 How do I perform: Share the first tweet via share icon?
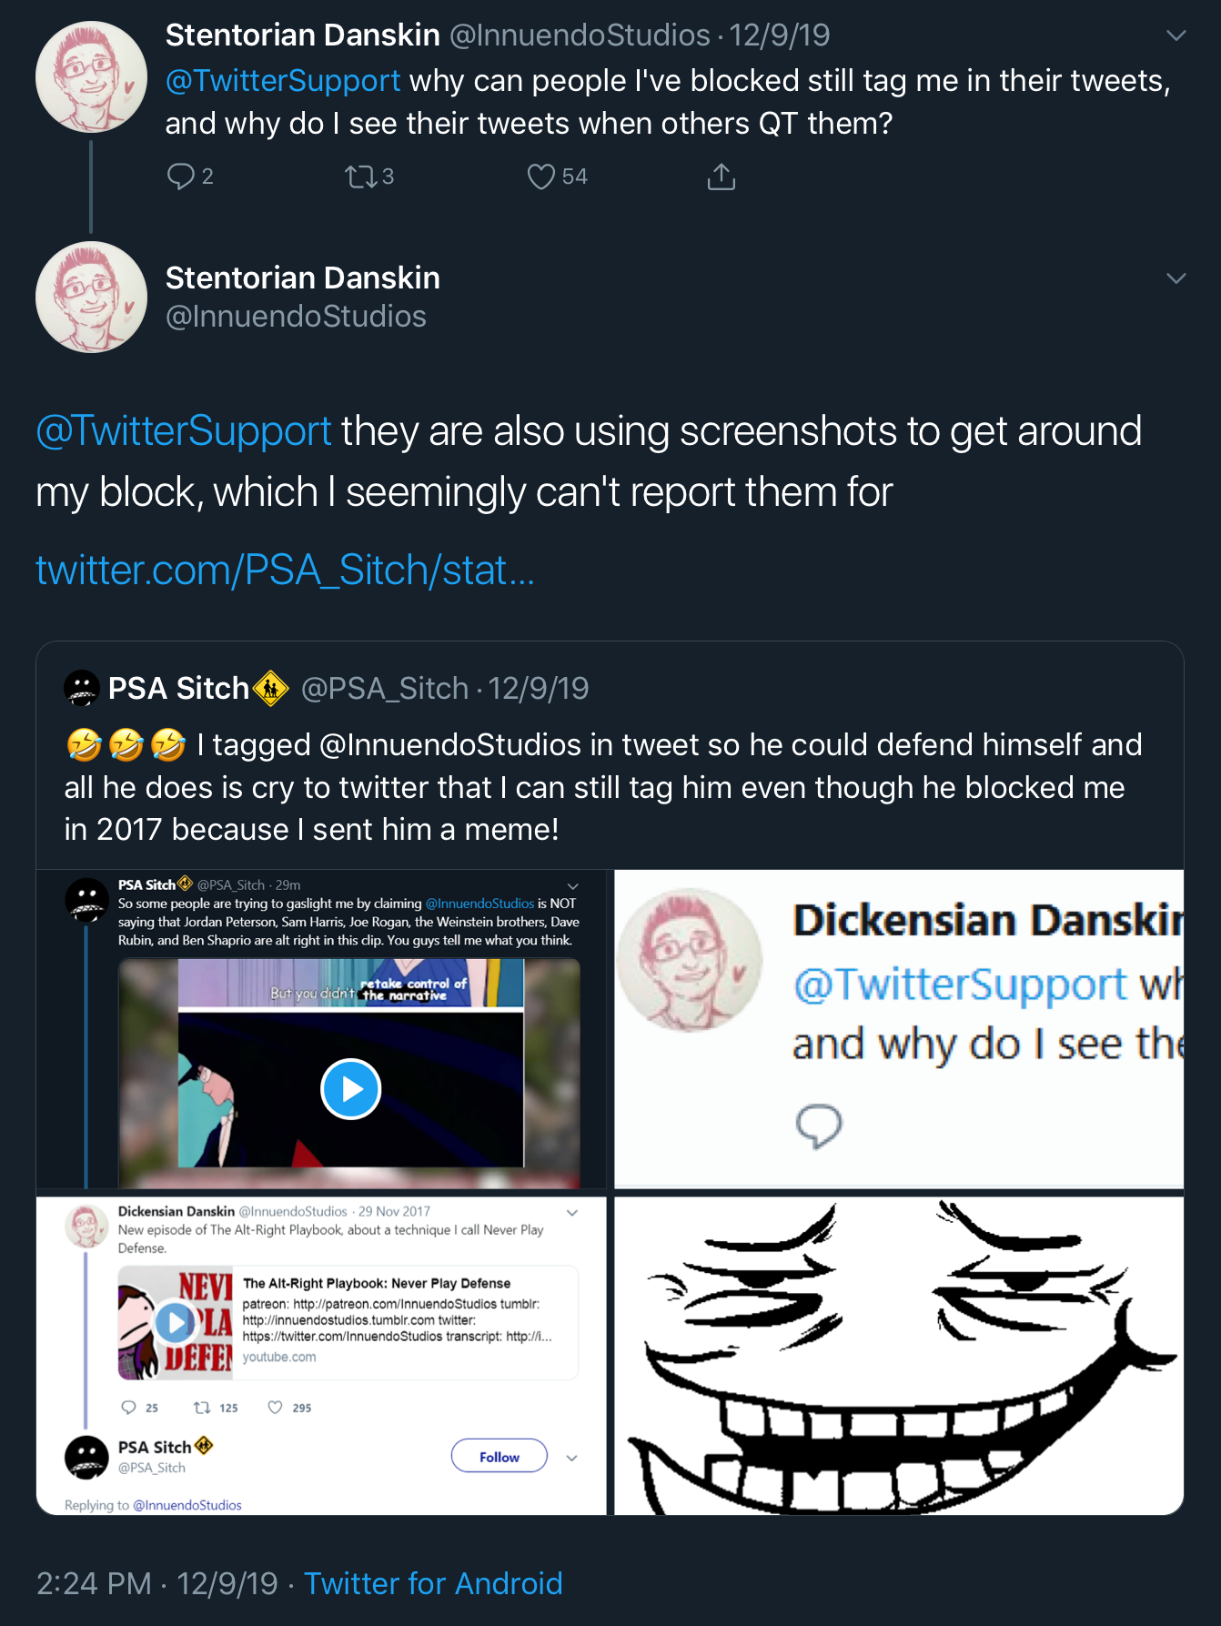click(721, 177)
